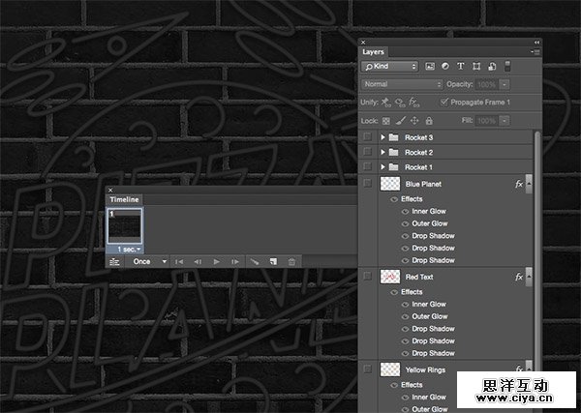Viewport: 581px width, 413px height.
Task: Click the type layer filter icon
Action: (461, 67)
